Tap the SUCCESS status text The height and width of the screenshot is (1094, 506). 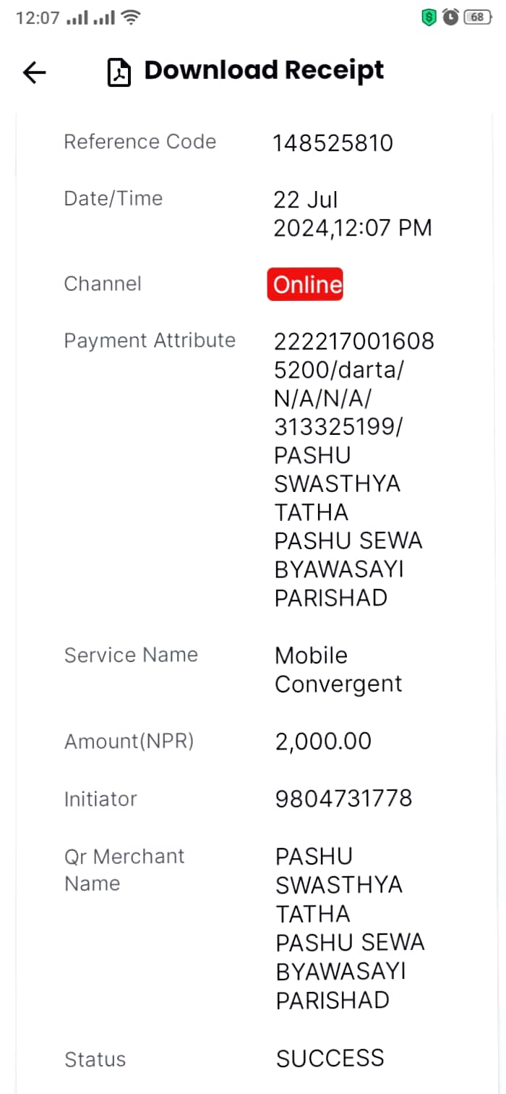pyautogui.click(x=330, y=1059)
